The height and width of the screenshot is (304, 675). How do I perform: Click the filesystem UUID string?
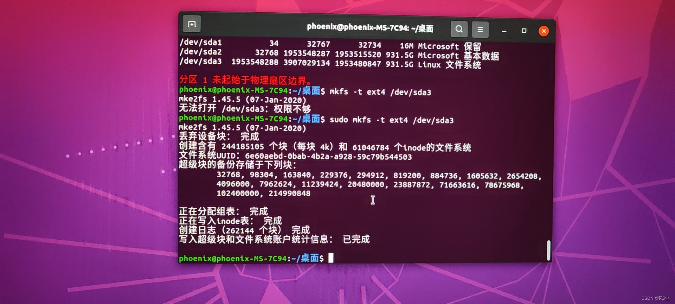(x=328, y=157)
